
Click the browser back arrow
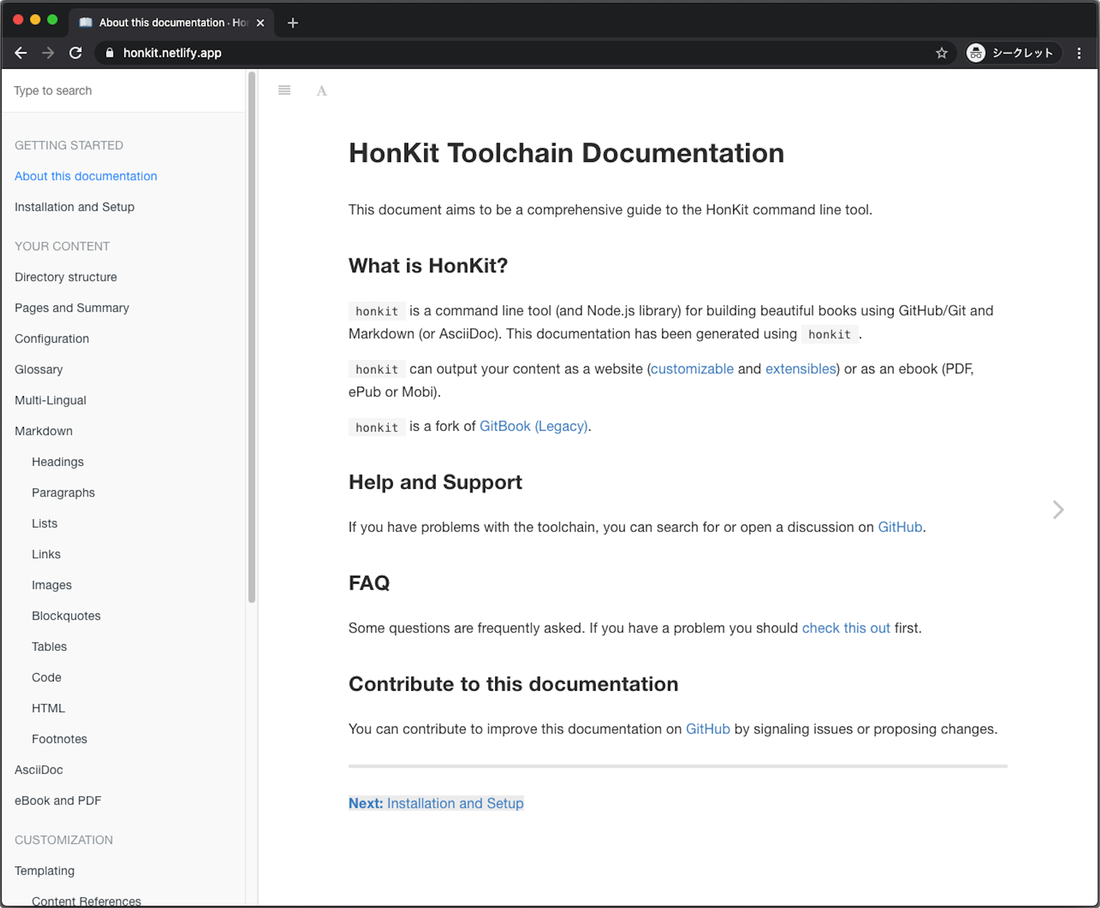point(21,53)
